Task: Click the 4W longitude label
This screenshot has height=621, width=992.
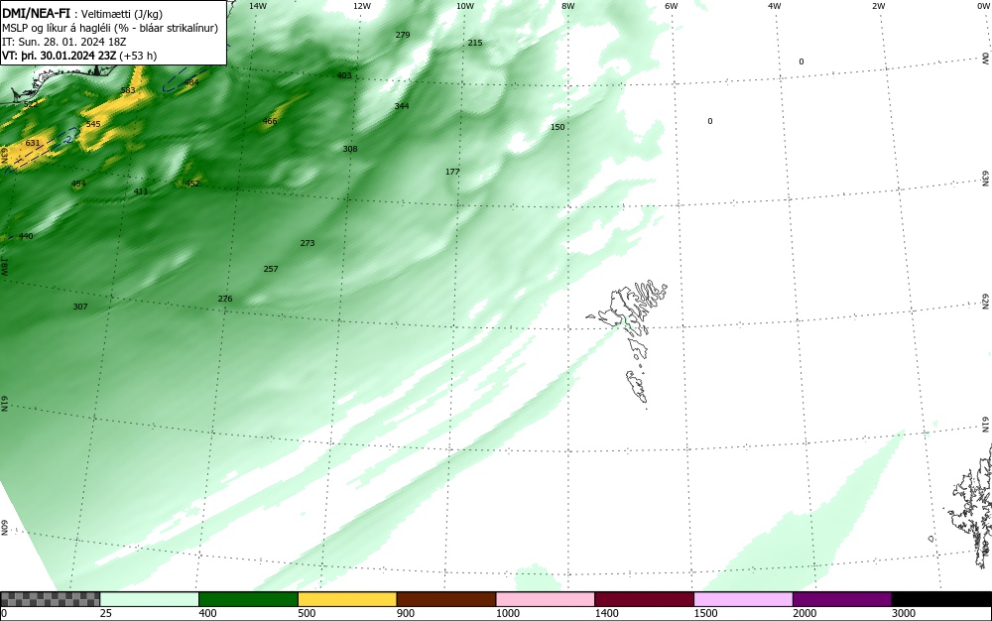Action: pyautogui.click(x=775, y=6)
